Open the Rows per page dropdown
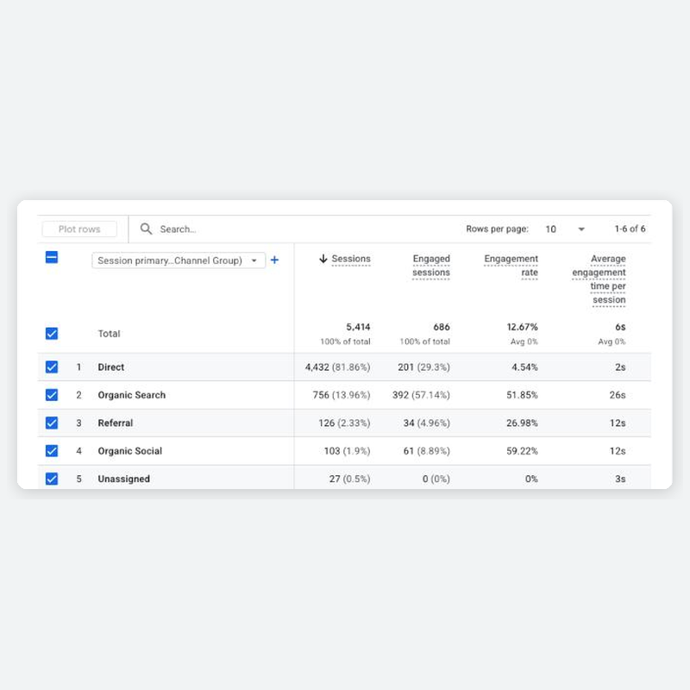Image resolution: width=690 pixels, height=690 pixels. [565, 229]
